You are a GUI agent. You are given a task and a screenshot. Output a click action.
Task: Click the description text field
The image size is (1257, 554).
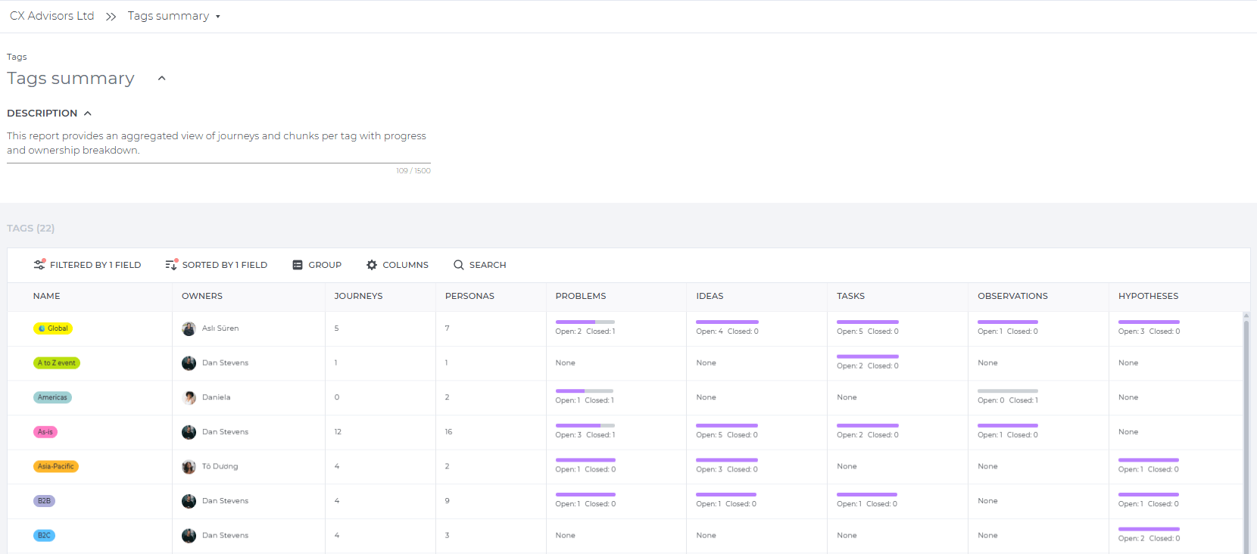point(219,143)
